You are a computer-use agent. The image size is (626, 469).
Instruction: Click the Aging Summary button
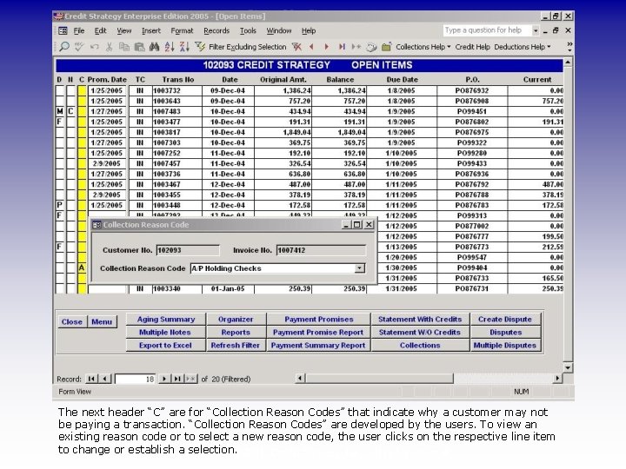pyautogui.click(x=166, y=319)
